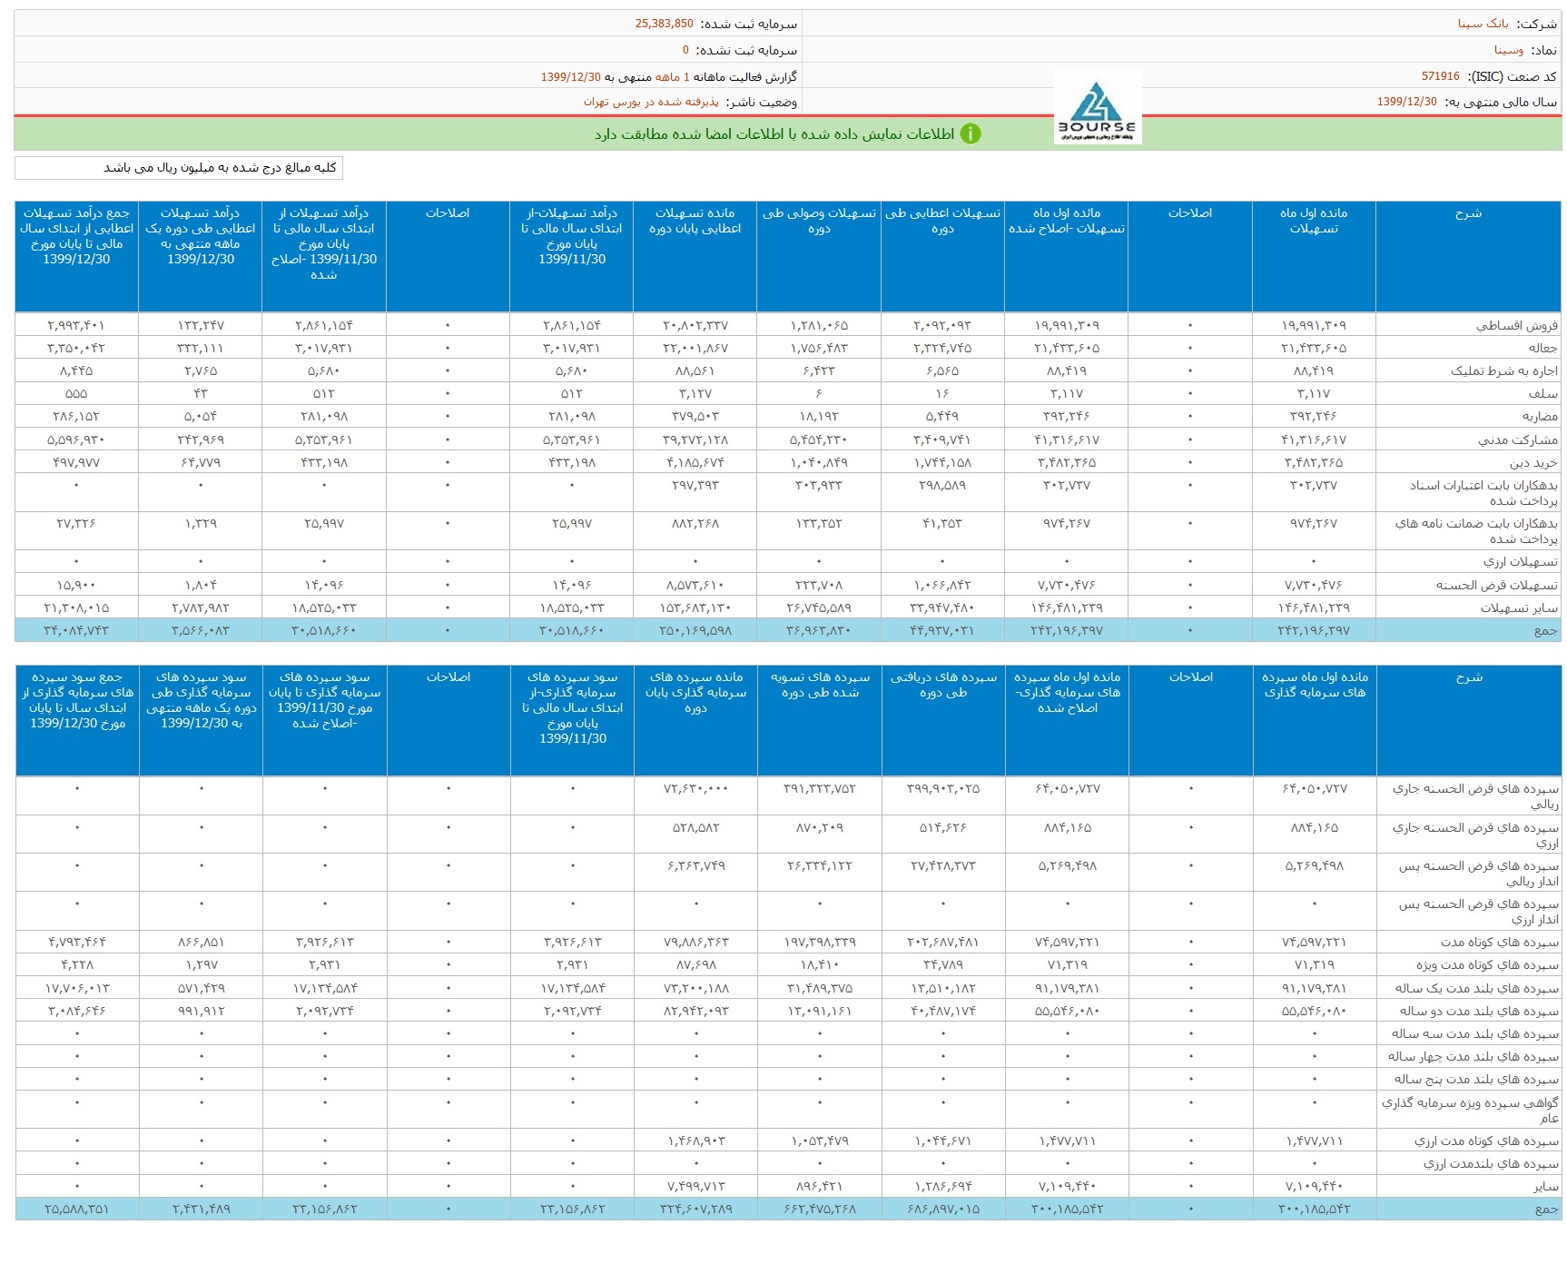Screen dimensions: 1567x1284
Task: Select the 'اجاره به شرط تملیک' row label
Action: [1503, 370]
